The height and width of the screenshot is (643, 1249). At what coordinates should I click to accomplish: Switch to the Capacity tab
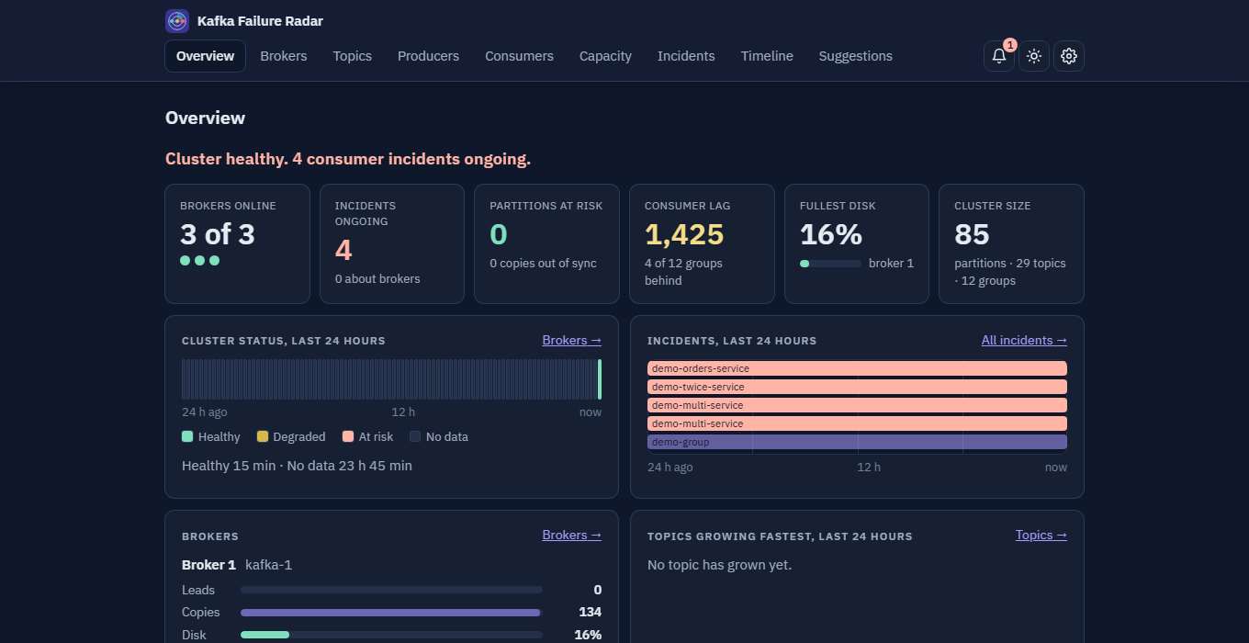tap(605, 56)
